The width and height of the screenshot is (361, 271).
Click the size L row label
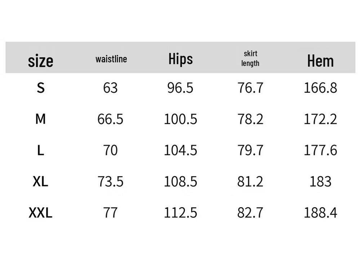pos(41,150)
